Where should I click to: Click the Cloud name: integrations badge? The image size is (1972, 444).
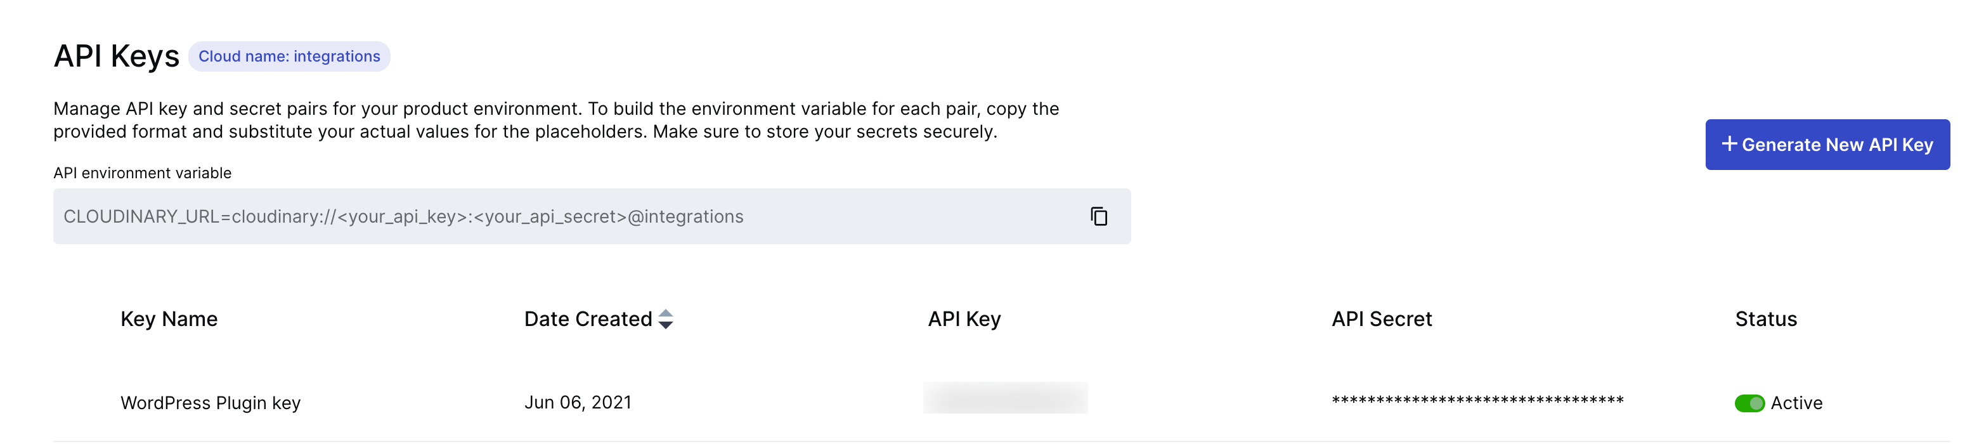click(x=289, y=56)
